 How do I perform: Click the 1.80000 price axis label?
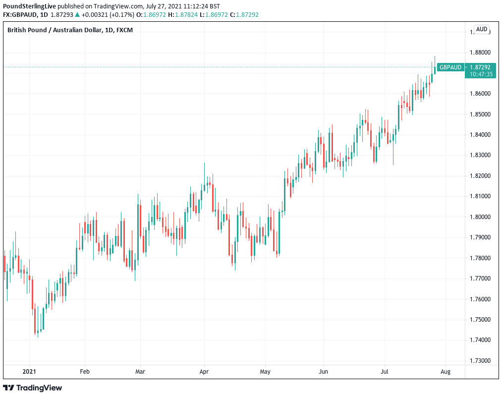click(480, 217)
